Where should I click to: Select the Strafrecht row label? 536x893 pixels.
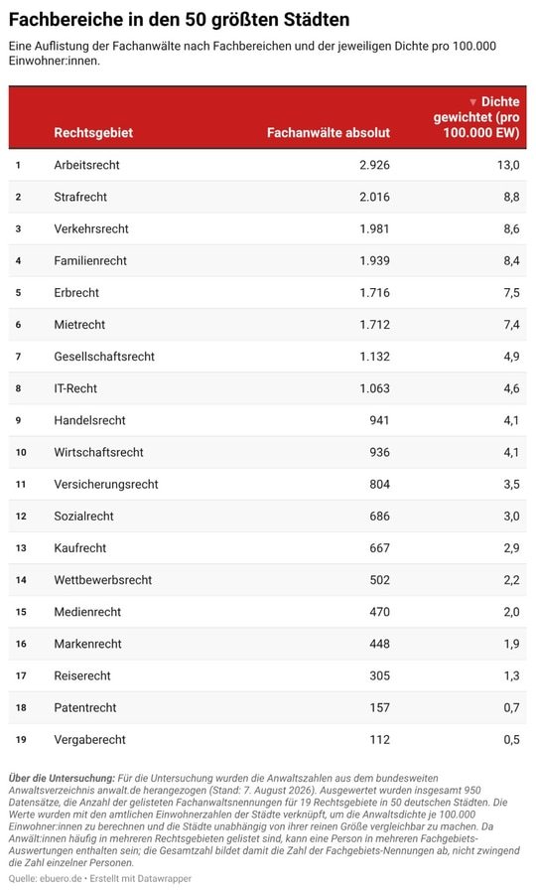point(80,197)
